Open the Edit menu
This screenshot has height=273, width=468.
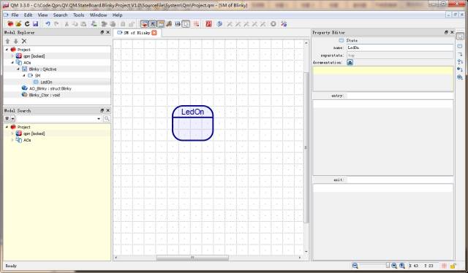tap(28, 15)
